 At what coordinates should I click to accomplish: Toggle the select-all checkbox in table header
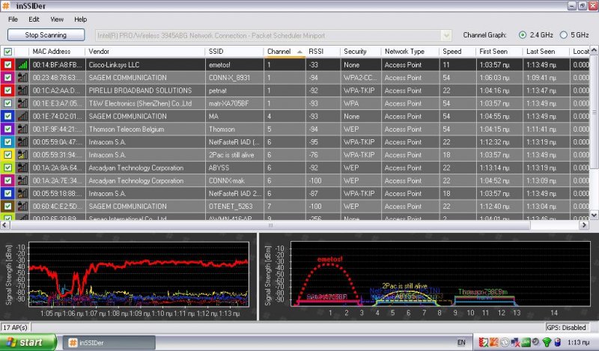pos(7,52)
